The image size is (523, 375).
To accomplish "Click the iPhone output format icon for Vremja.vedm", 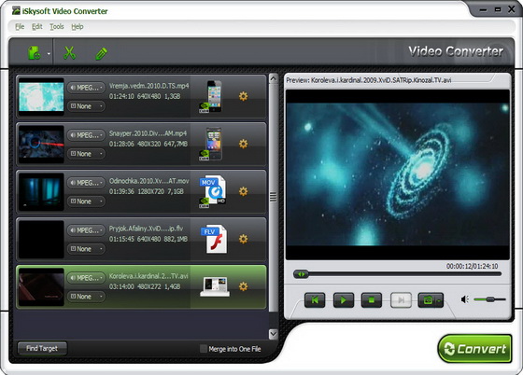I will (211, 97).
